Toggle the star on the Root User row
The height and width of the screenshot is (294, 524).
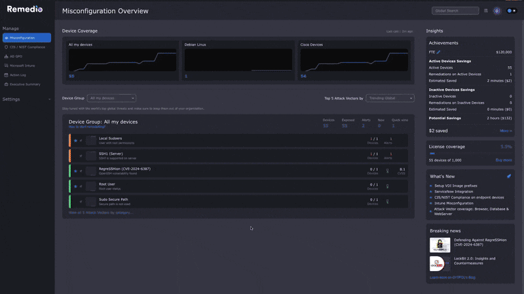coord(75,186)
